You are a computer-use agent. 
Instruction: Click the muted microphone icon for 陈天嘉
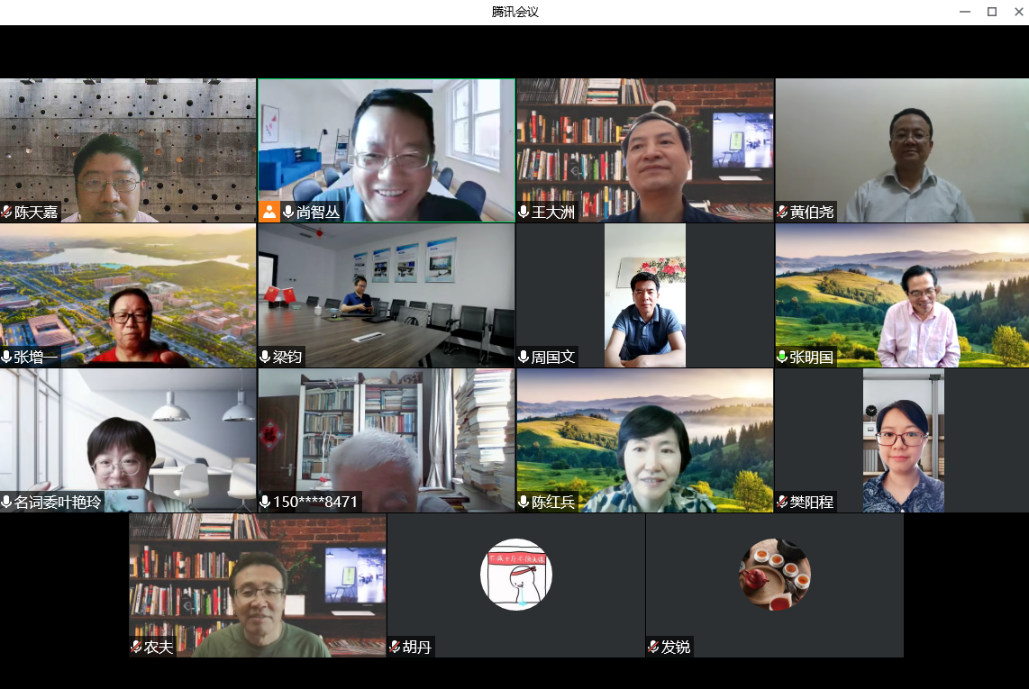coord(7,213)
